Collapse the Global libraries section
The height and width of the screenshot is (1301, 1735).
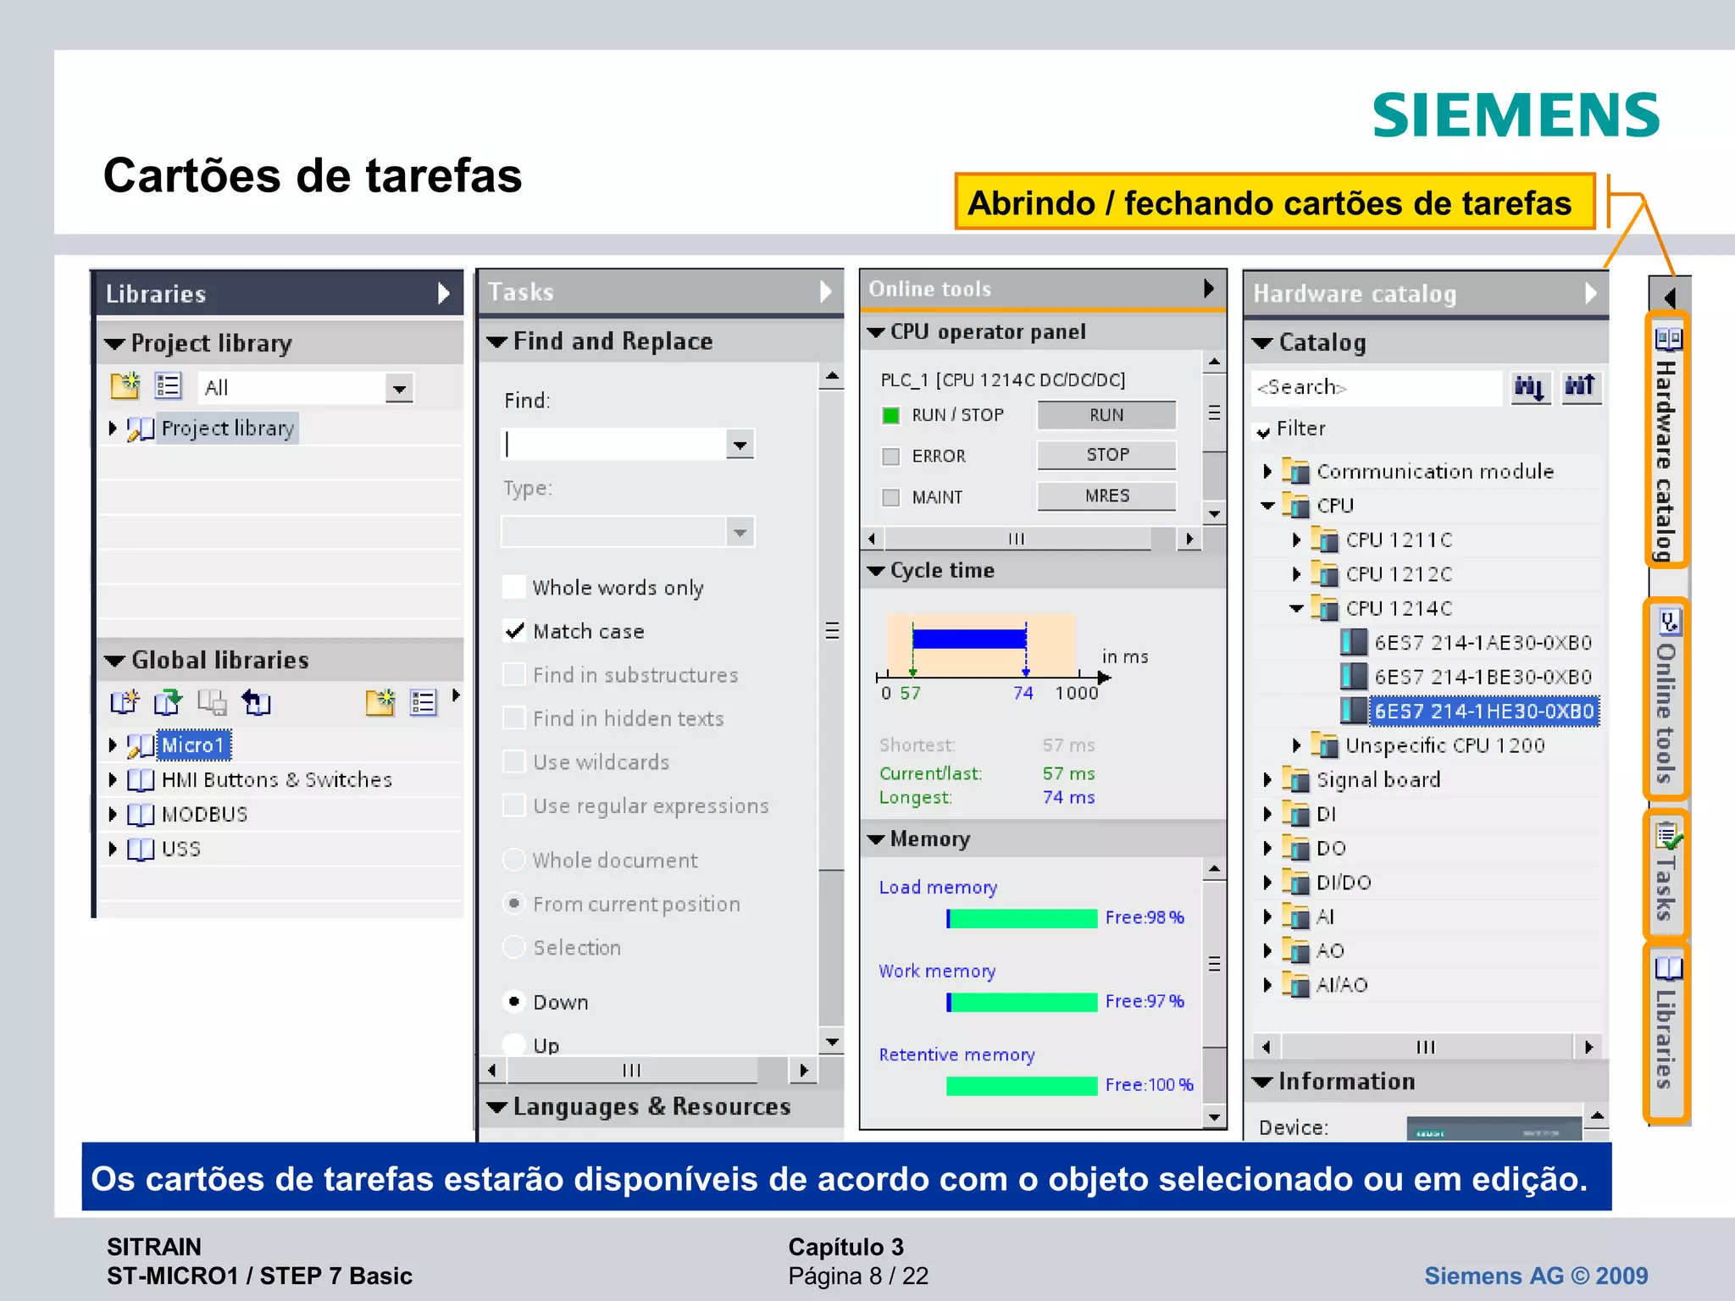pos(115,661)
